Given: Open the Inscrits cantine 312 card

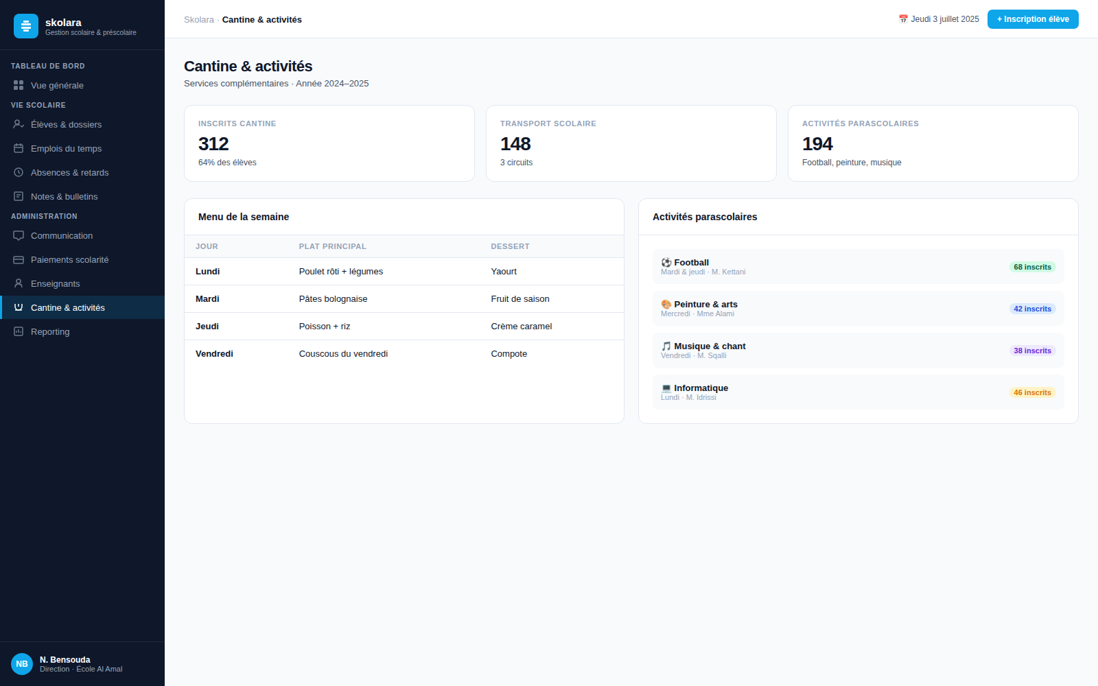Looking at the screenshot, I should point(329,143).
